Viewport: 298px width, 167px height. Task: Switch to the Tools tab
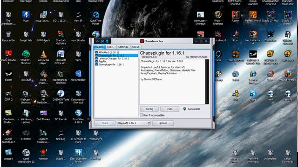(x=110, y=47)
